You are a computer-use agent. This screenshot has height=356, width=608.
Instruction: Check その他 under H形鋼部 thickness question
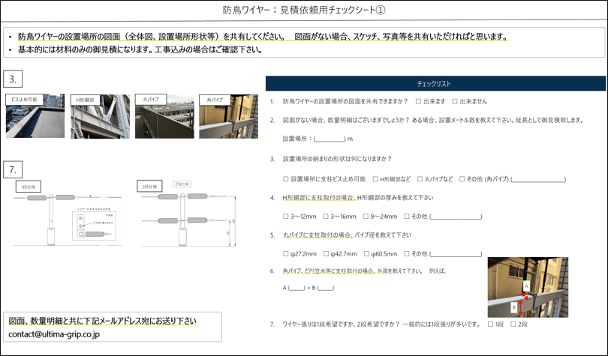click(x=407, y=217)
